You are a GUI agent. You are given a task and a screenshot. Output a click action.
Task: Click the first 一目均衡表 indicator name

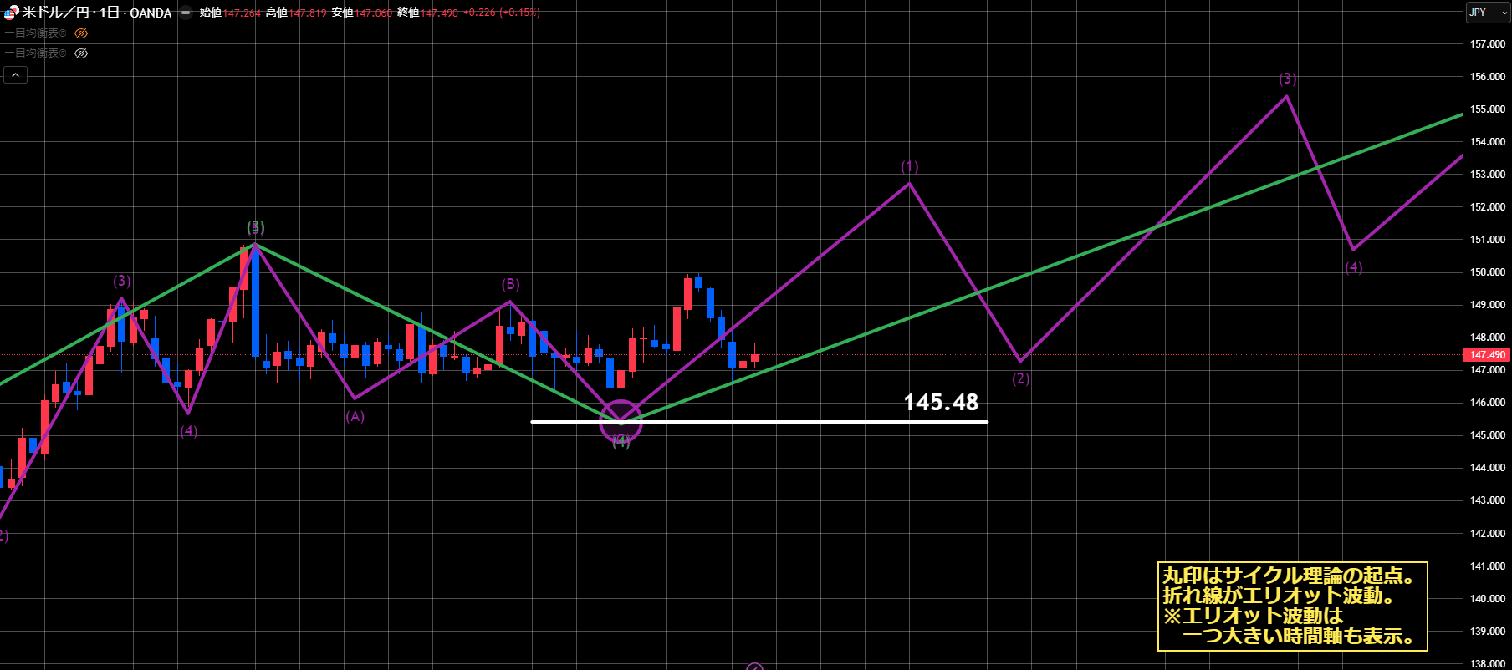35,33
